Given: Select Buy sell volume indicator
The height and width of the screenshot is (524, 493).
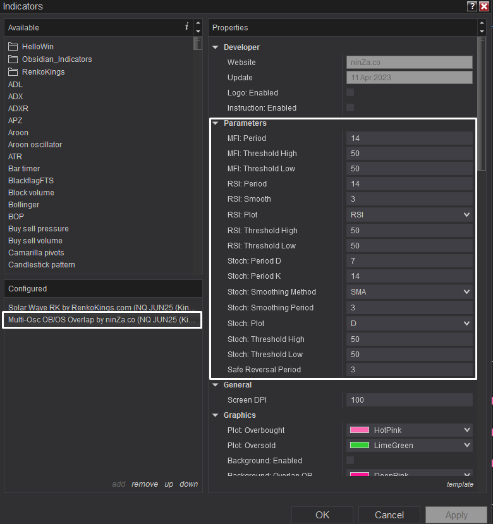Looking at the screenshot, I should (x=35, y=241).
